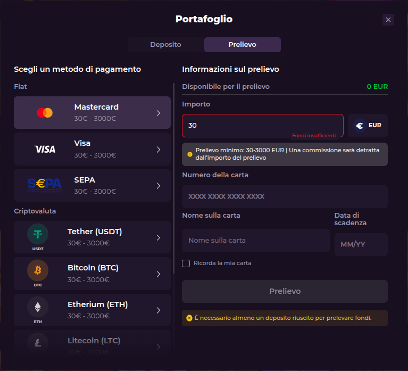Click the Bitcoin BTC coin icon
Screen dimensions: 408x371
tap(38, 270)
